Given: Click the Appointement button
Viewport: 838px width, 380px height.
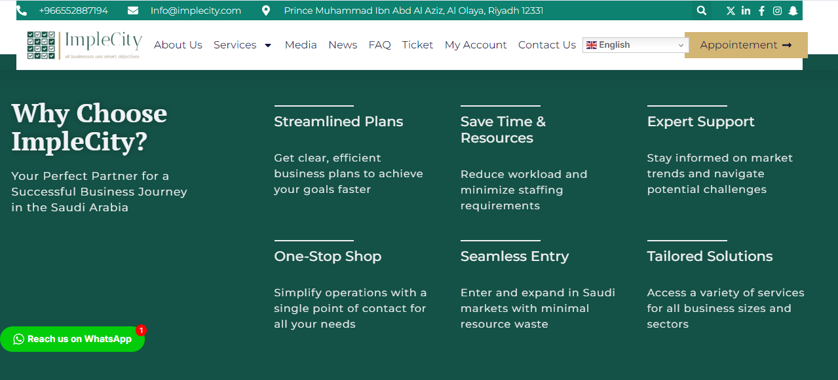Looking at the screenshot, I should point(746,45).
